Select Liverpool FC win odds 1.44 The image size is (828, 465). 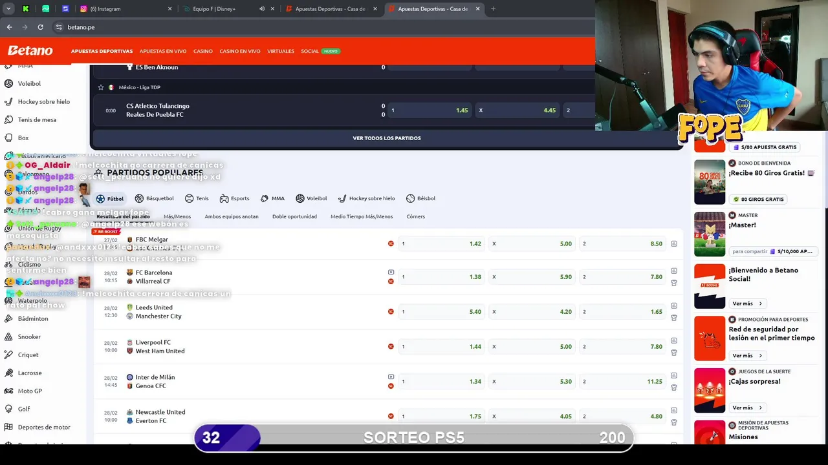[x=441, y=346]
